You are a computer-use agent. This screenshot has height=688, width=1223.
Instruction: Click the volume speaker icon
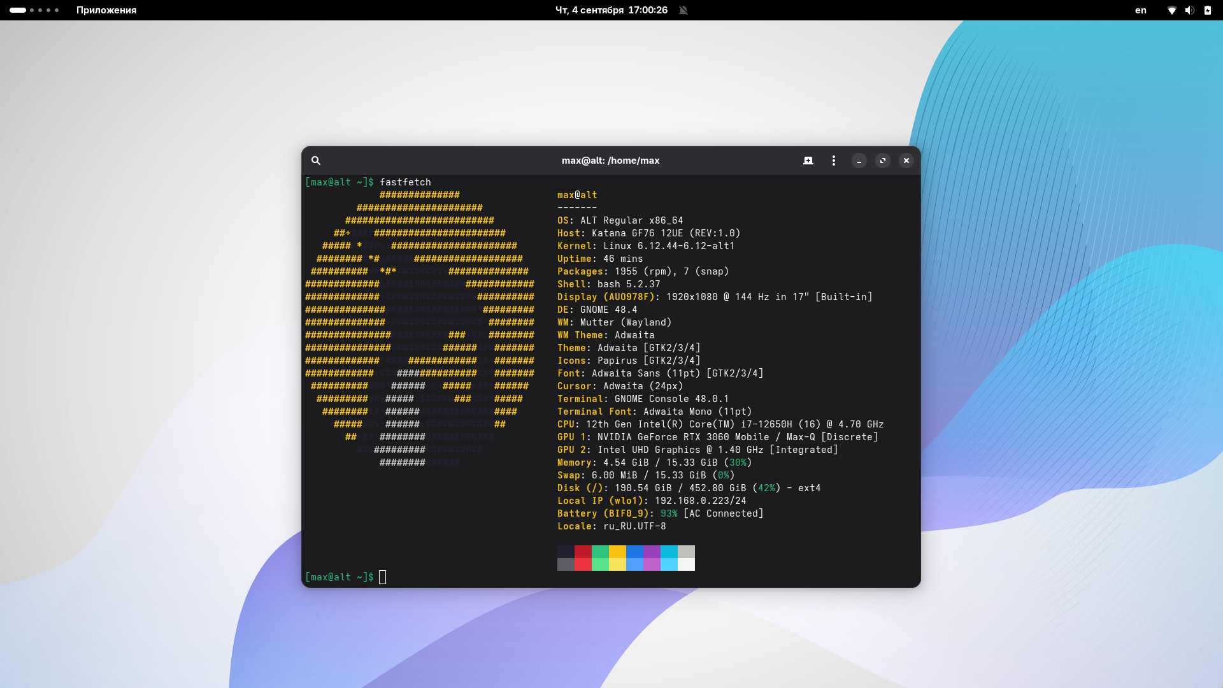pyautogui.click(x=1189, y=10)
